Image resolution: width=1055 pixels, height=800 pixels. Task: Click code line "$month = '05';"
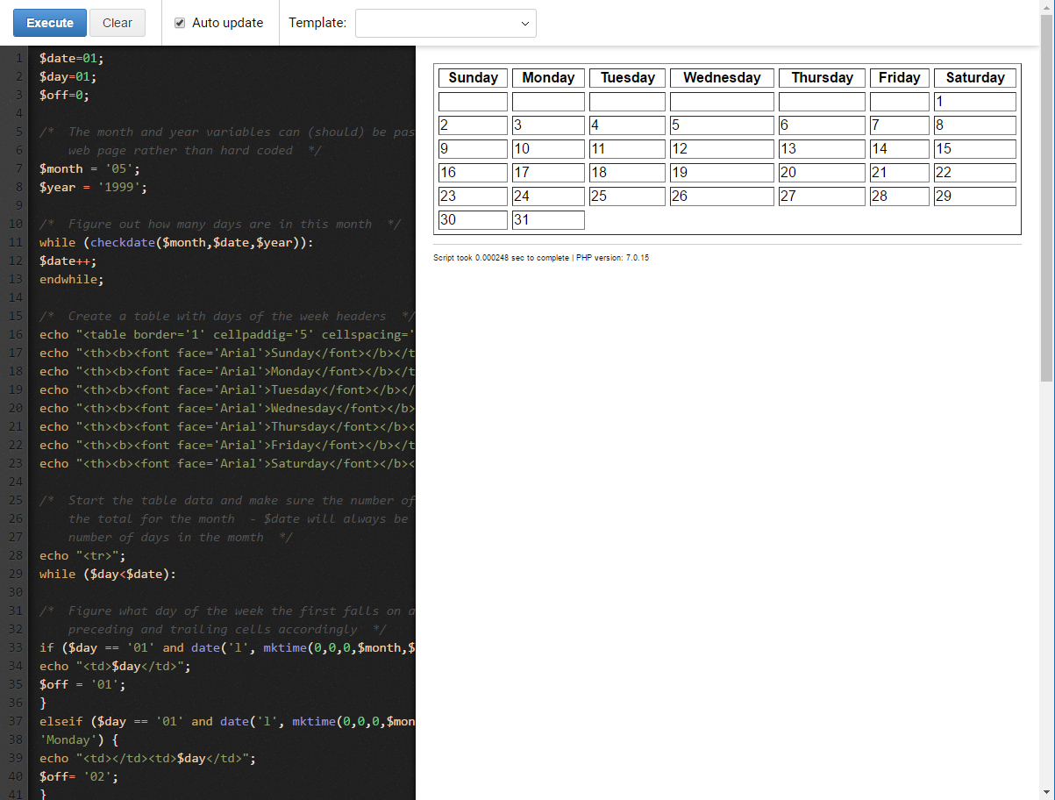89,168
